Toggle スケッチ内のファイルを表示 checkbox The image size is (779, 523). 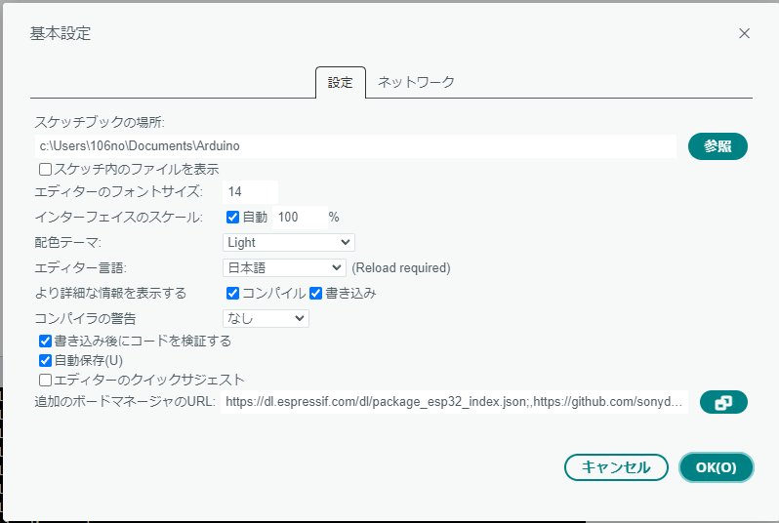(45, 169)
